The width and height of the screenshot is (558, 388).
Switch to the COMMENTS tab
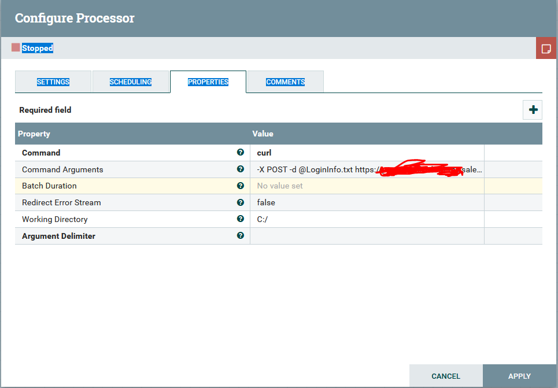284,82
